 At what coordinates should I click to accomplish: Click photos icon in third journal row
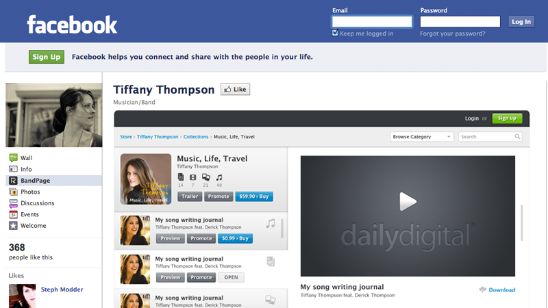[270, 299]
